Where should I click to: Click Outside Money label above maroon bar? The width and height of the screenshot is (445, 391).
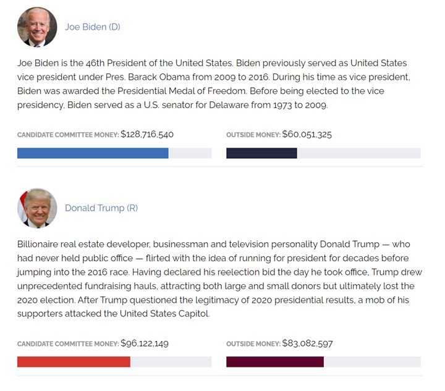[x=253, y=344]
